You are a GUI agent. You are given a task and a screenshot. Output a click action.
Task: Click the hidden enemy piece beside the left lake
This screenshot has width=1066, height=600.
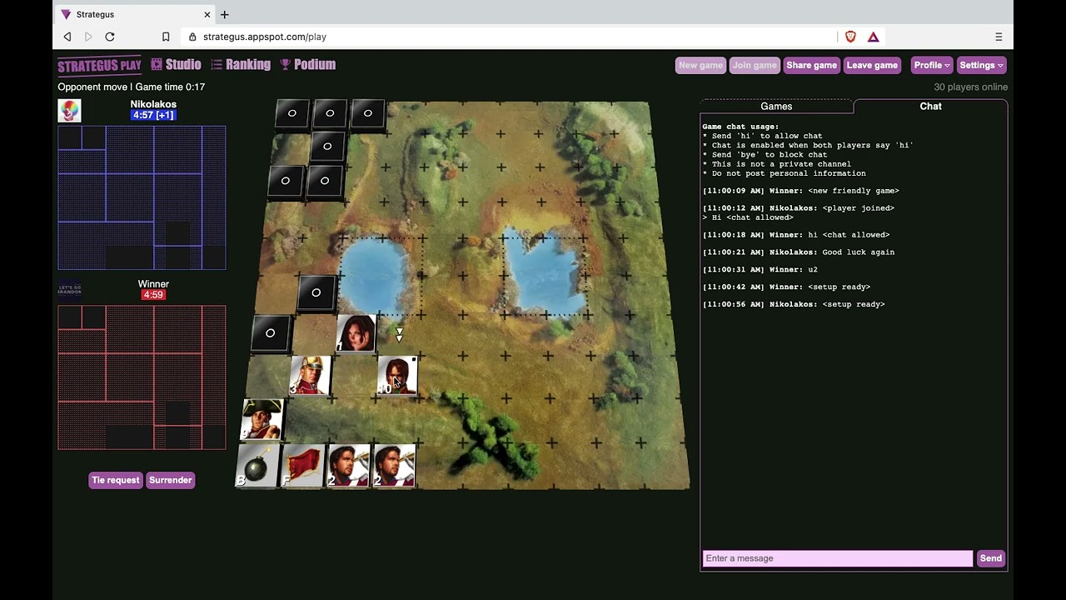pos(316,292)
